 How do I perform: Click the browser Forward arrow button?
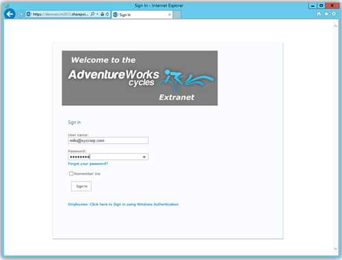21,14
